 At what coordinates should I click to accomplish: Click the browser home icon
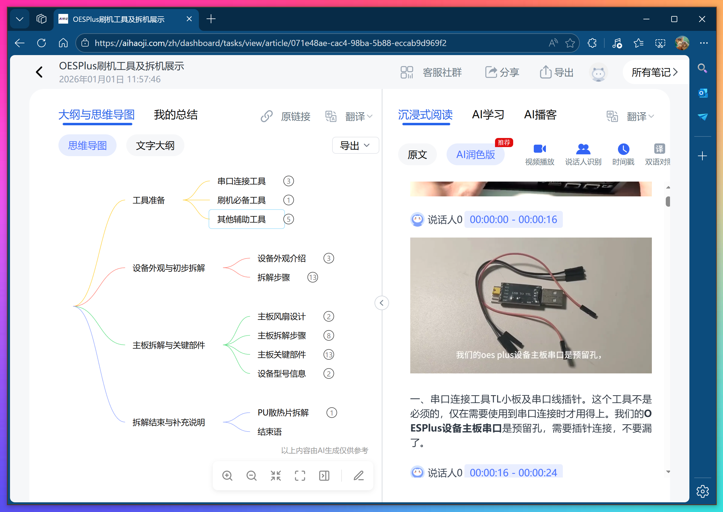63,43
